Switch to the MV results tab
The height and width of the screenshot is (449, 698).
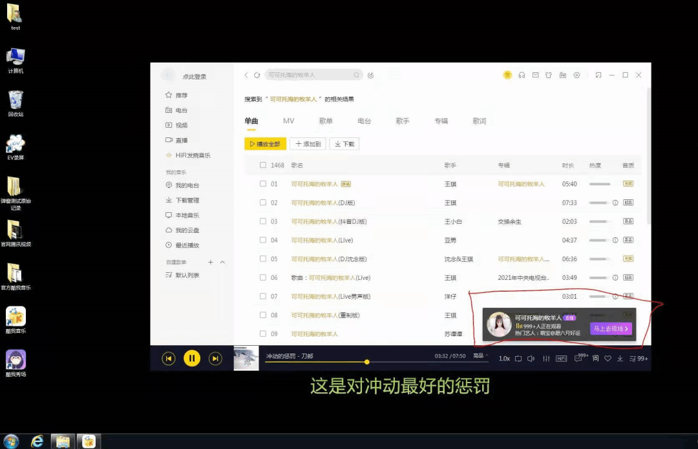pyautogui.click(x=288, y=121)
